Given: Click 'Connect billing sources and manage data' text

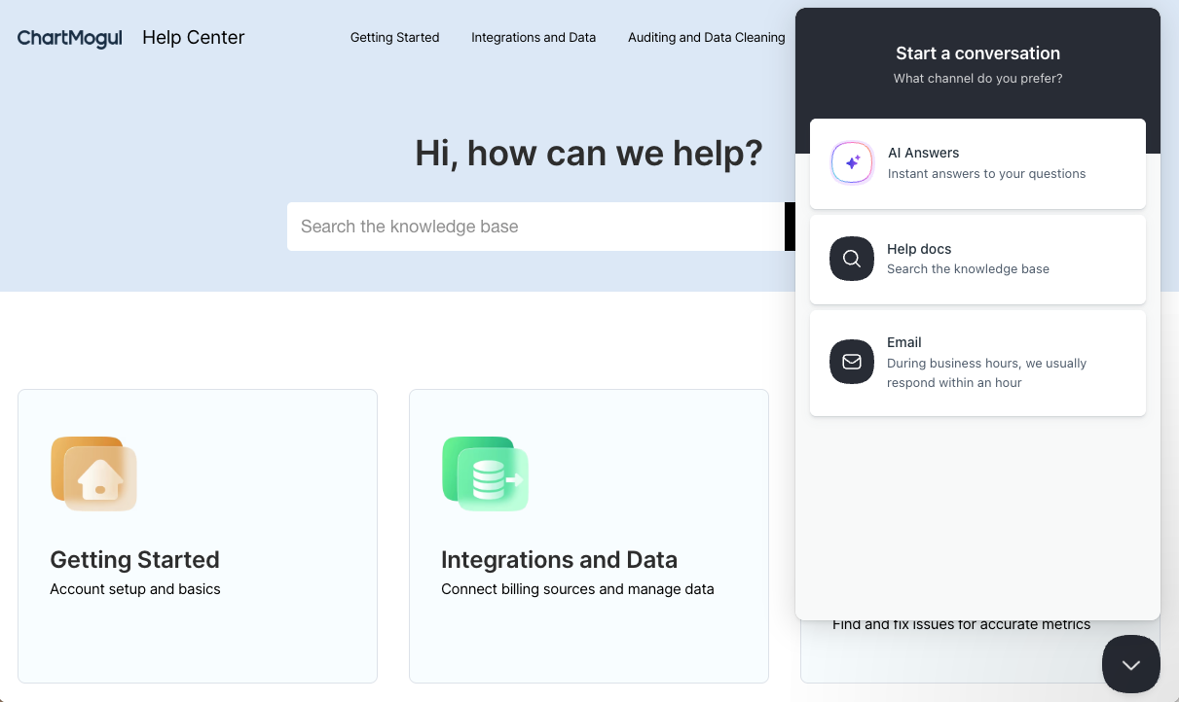Looking at the screenshot, I should coord(577,589).
